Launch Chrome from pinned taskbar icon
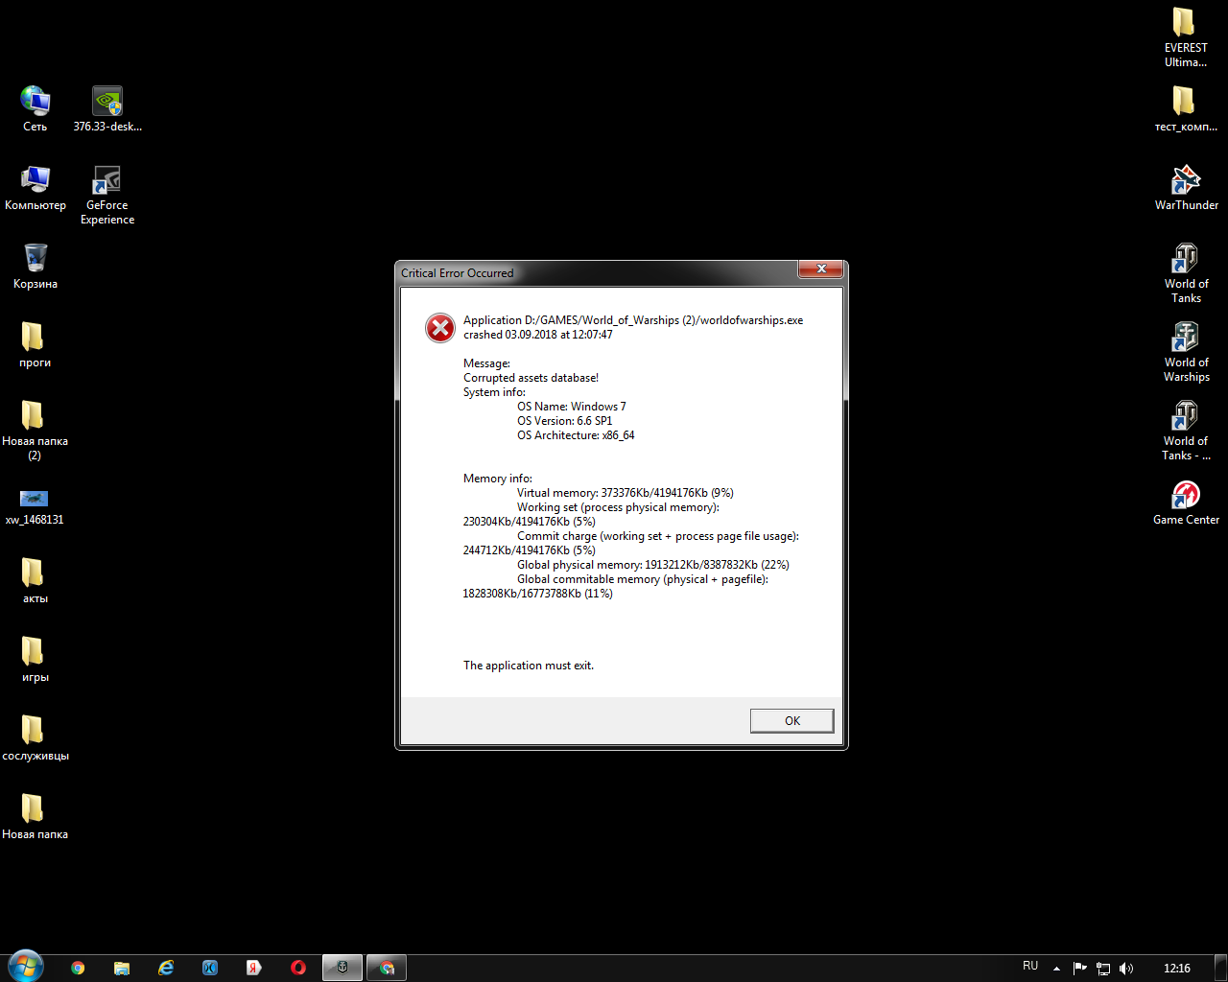 [78, 968]
